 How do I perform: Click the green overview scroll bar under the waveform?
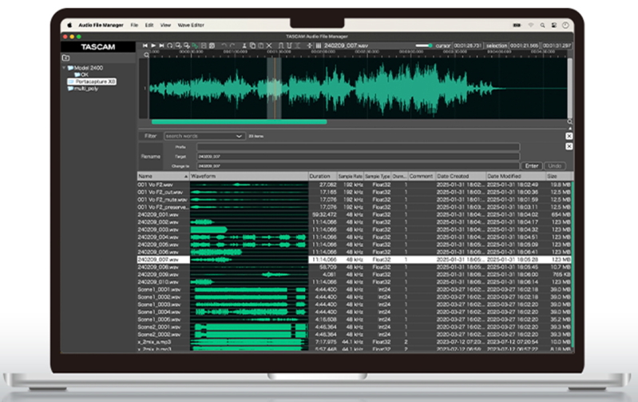click(x=239, y=121)
